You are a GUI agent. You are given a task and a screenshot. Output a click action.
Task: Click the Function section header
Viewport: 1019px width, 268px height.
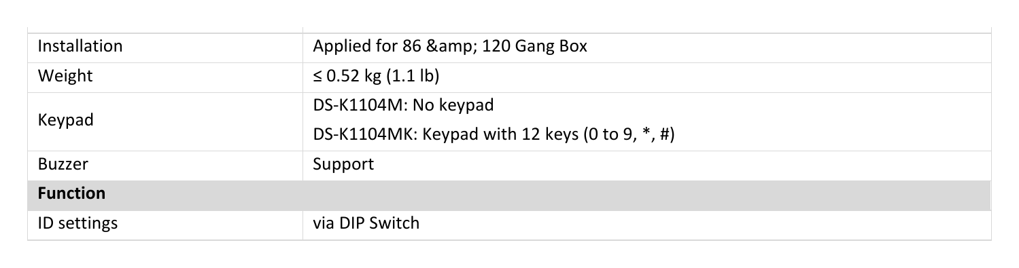tap(71, 193)
